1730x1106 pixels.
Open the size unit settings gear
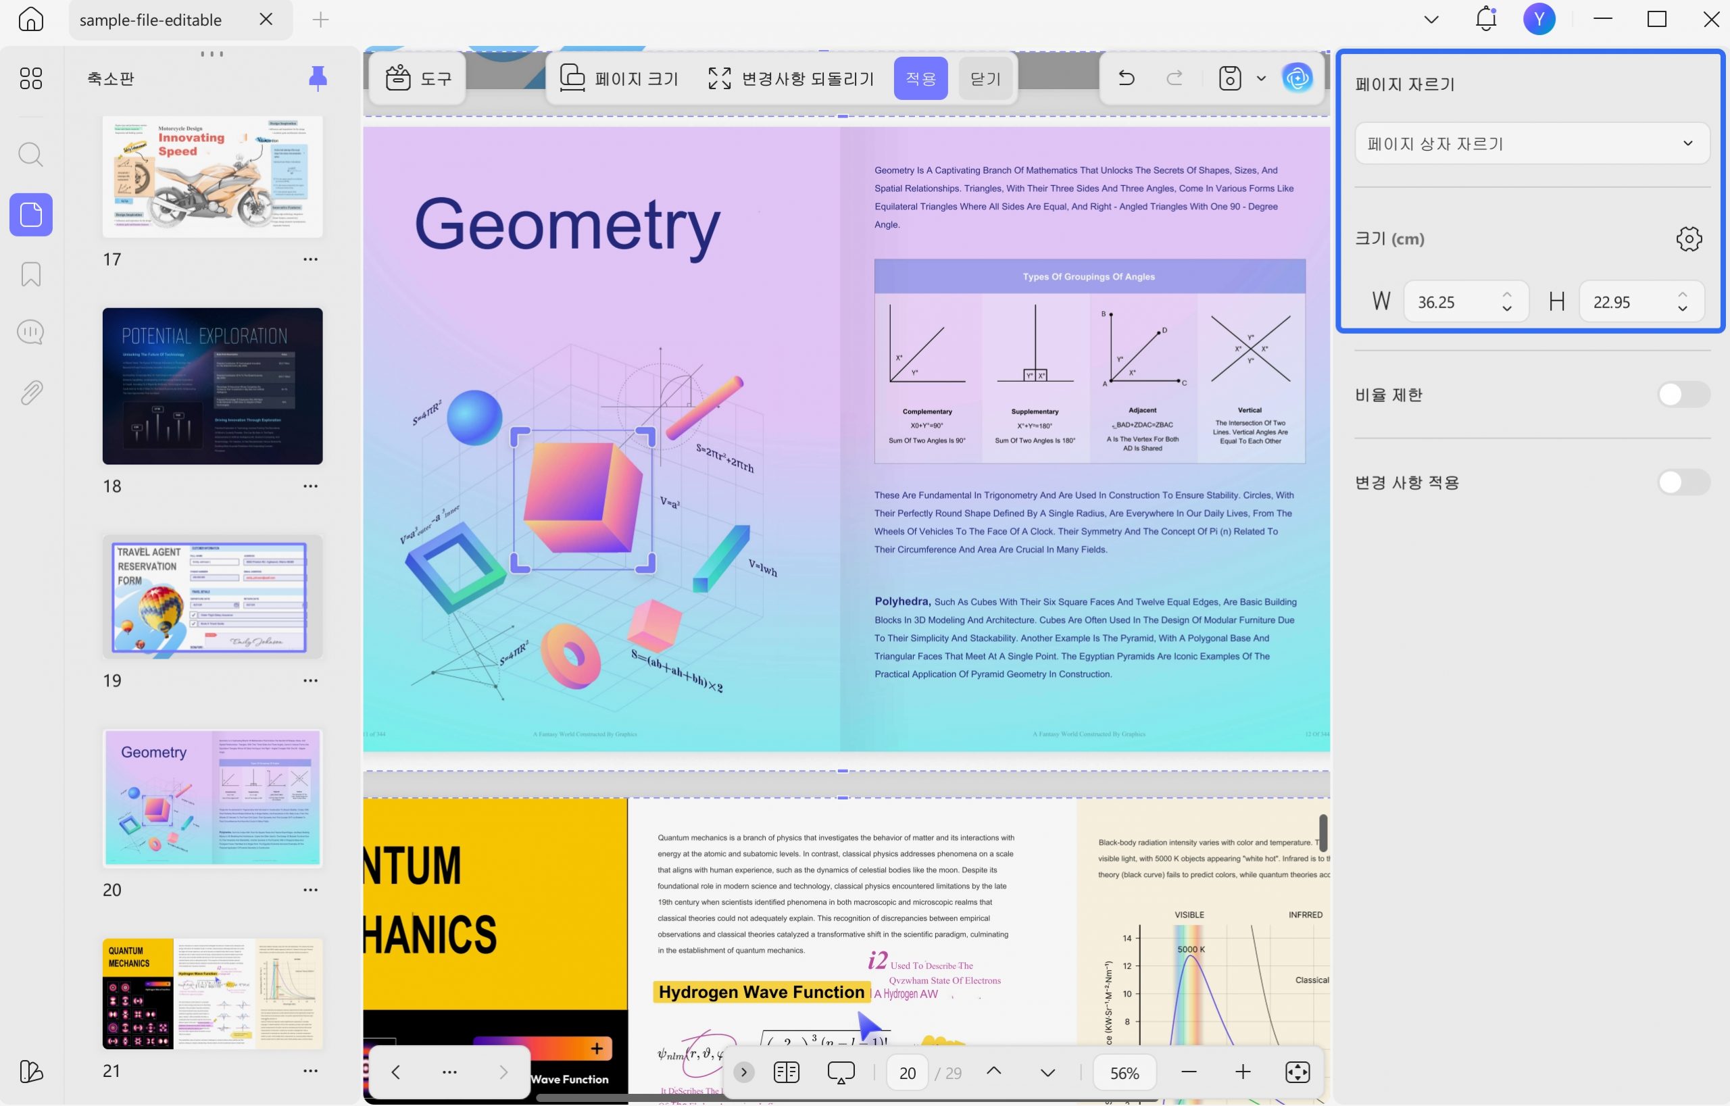tap(1688, 239)
